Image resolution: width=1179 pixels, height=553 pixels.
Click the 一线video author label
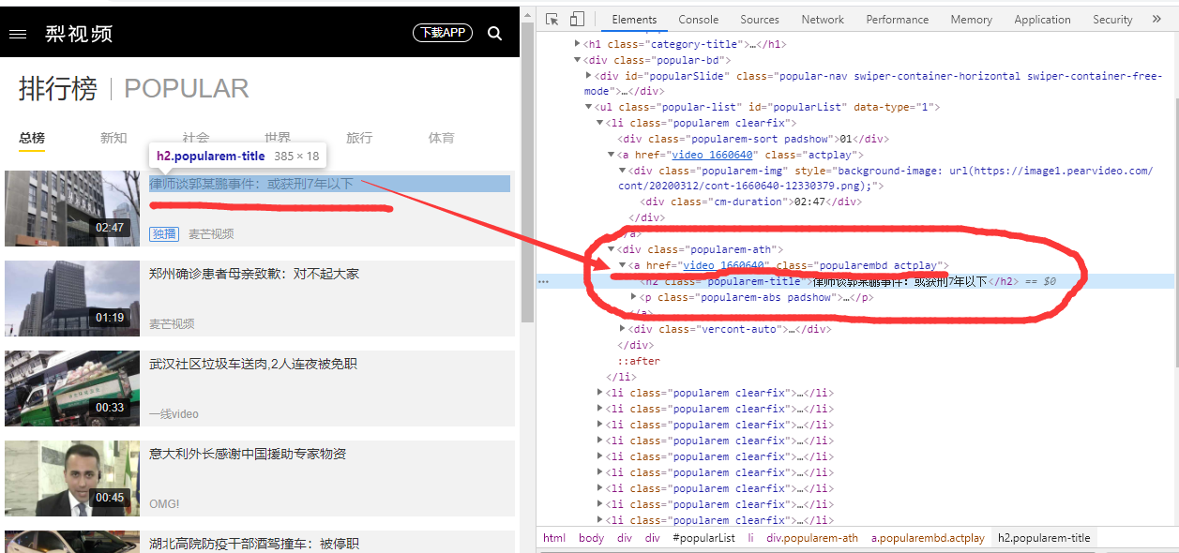pyautogui.click(x=174, y=413)
